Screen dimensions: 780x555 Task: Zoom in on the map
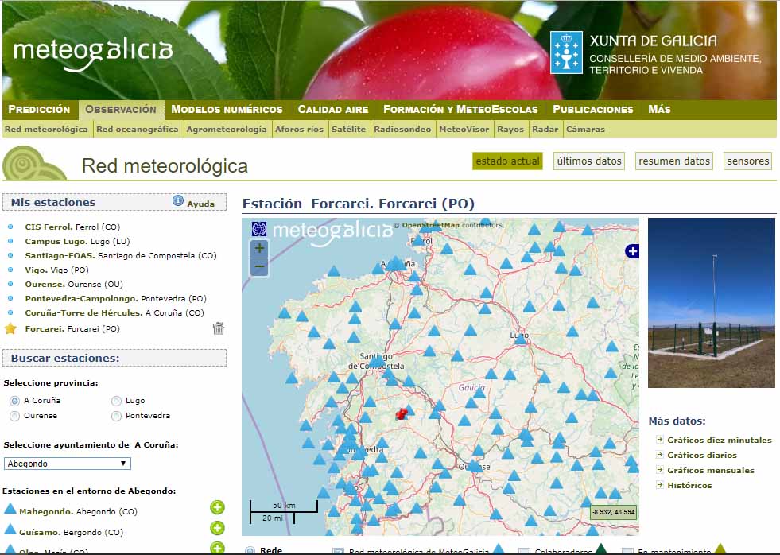[259, 248]
